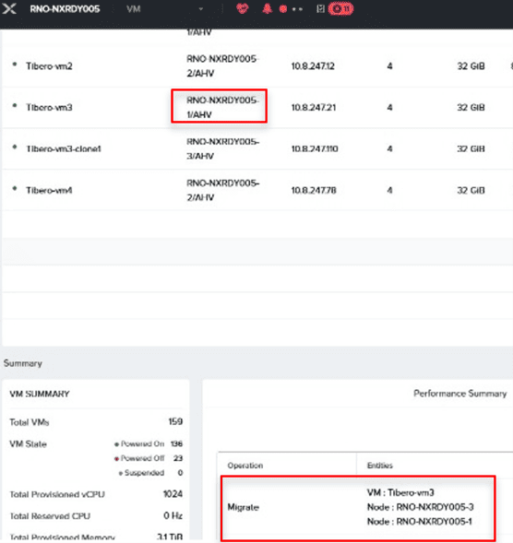
Task: Click entity VM : Tibero-vm3
Action: 400,493
